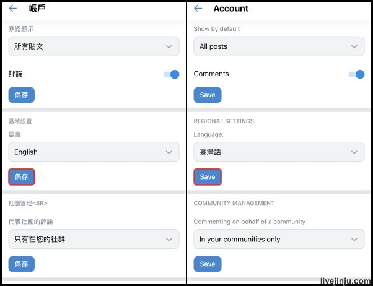The width and height of the screenshot is (373, 286).
Task: Open the All posts dropdown
Action: tap(279, 46)
